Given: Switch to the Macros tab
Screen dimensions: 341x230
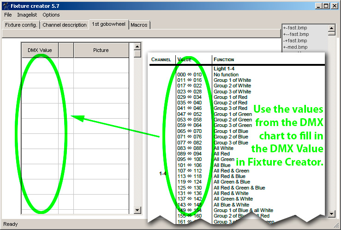Looking at the screenshot, I should tap(139, 25).
